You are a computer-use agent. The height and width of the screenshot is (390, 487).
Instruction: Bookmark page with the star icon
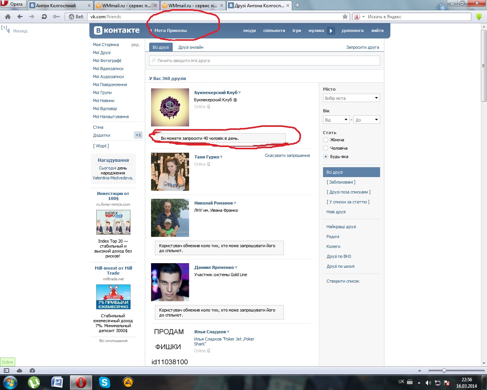tap(345, 17)
